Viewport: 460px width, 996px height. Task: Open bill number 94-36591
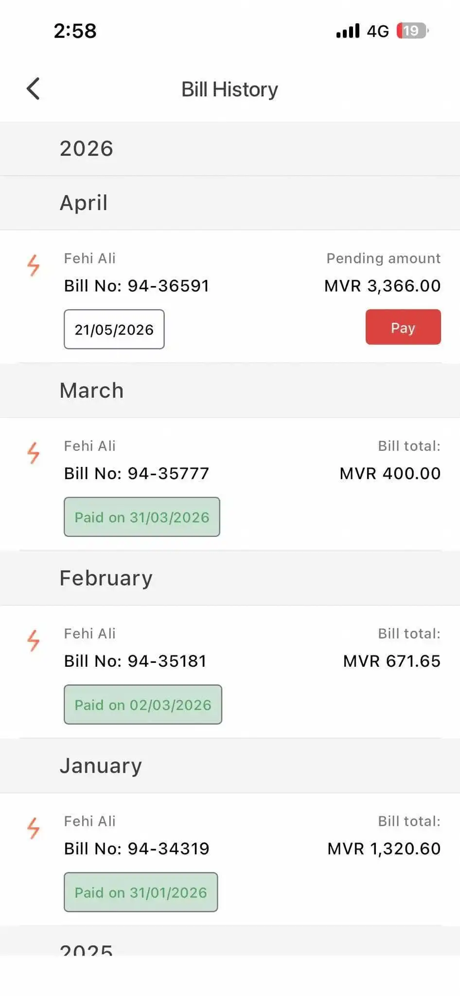137,286
